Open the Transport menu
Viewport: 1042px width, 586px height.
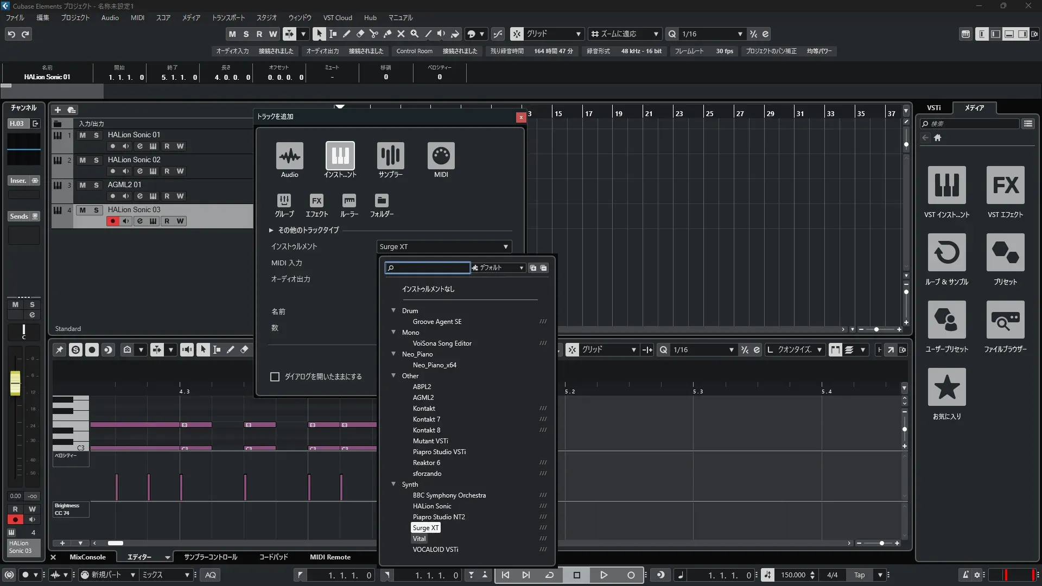[228, 18]
